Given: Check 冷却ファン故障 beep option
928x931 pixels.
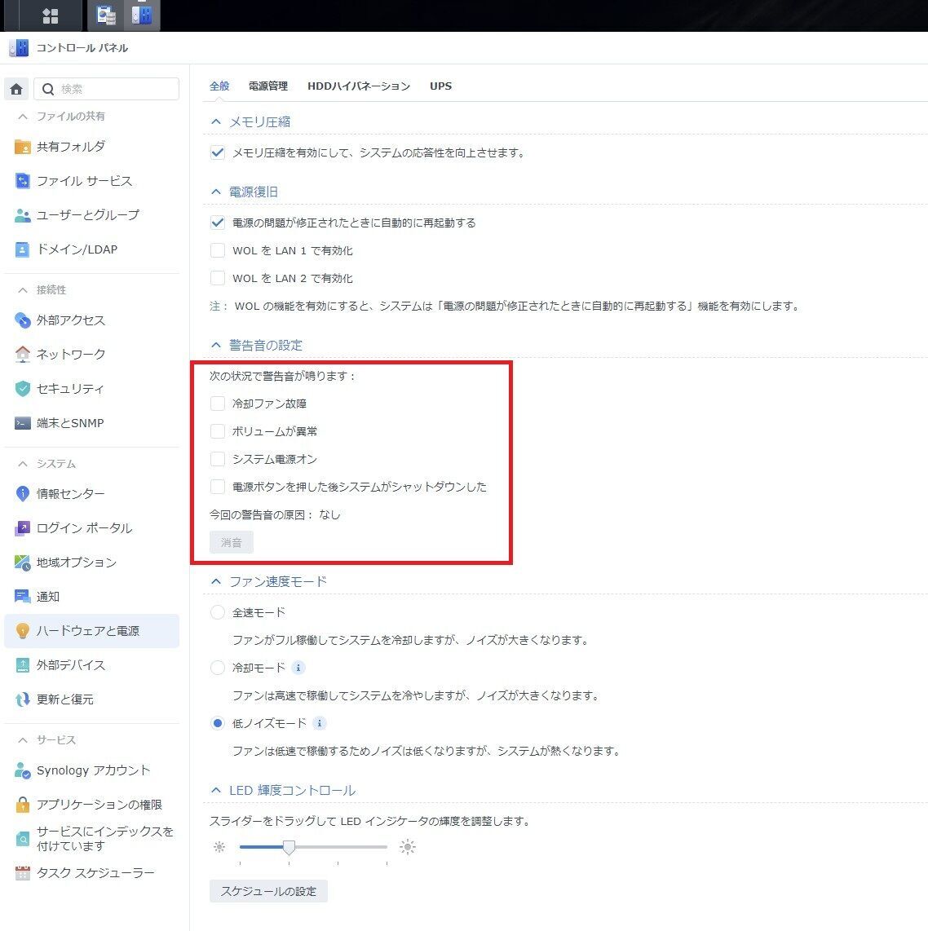Looking at the screenshot, I should tap(217, 404).
